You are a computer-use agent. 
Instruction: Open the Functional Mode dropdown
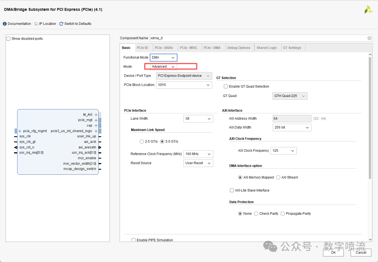pyautogui.click(x=163, y=57)
